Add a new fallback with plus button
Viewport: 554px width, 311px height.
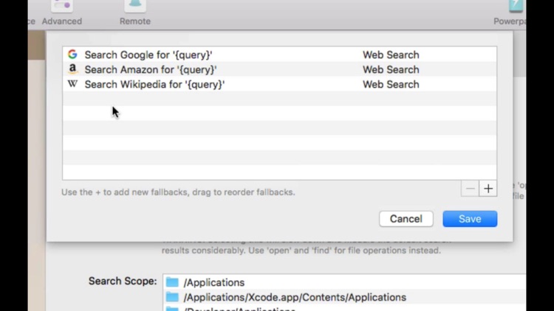[x=488, y=189]
